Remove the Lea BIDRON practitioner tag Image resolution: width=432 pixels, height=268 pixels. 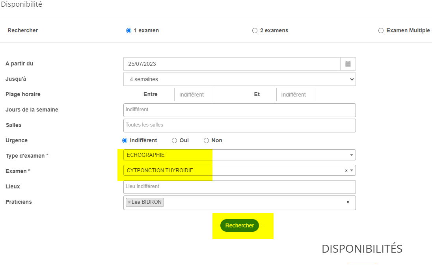click(x=129, y=202)
